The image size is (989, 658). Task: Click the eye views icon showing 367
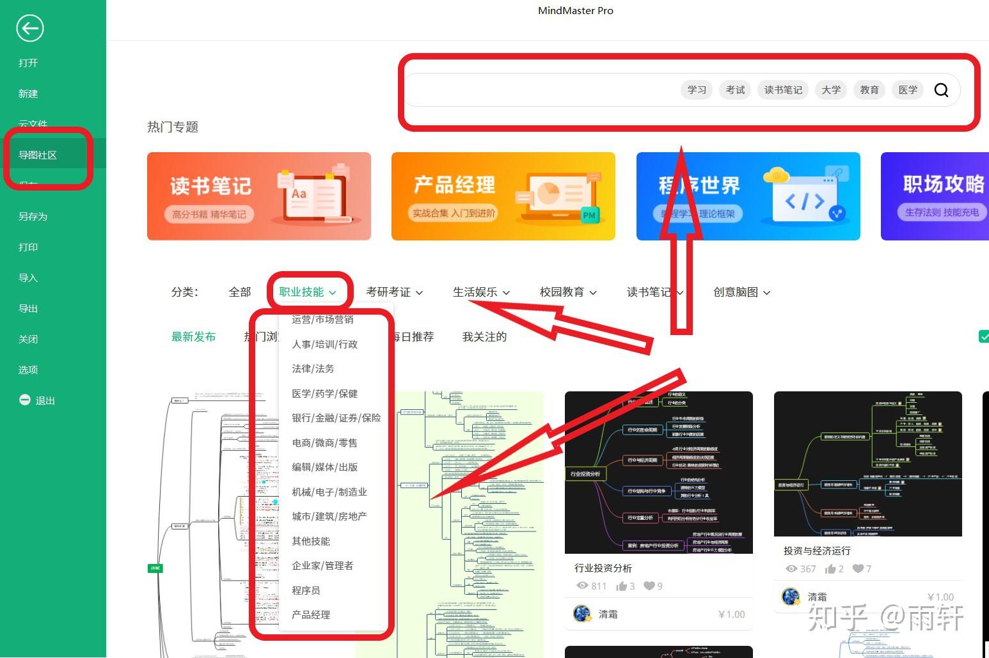coord(791,568)
